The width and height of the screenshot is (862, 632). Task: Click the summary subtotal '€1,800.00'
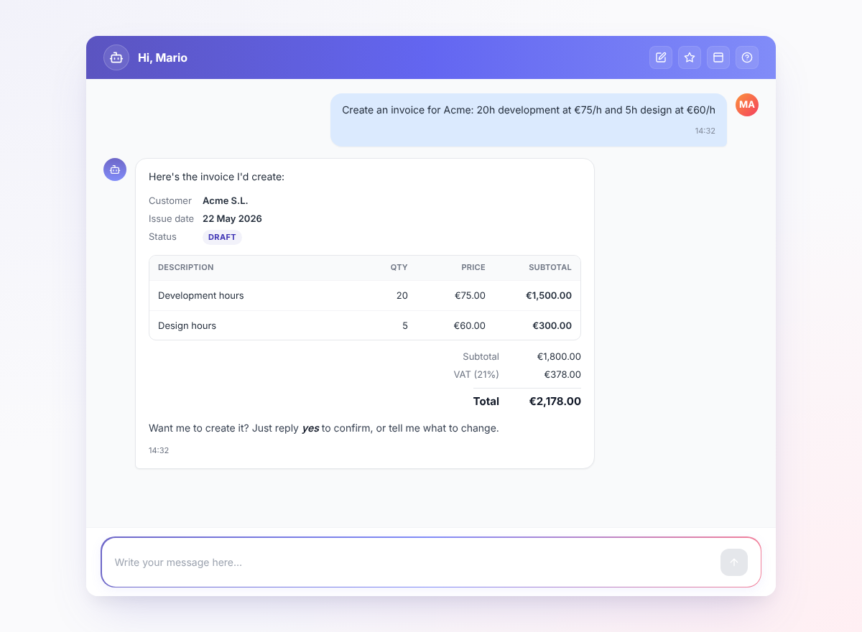coord(559,357)
